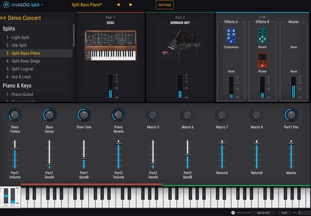Open the Reverb effect pedal
This screenshot has height=216, width=311.
pyautogui.click(x=262, y=36)
